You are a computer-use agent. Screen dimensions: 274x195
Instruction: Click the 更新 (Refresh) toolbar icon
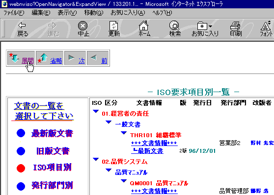click(114, 29)
